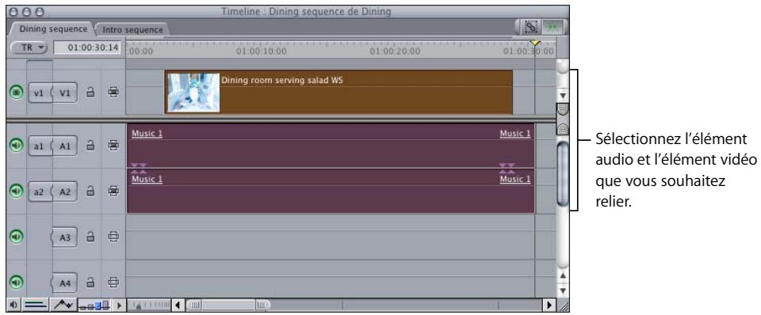Toggle Auto Select on track A1
761x315 pixels.
(x=113, y=145)
